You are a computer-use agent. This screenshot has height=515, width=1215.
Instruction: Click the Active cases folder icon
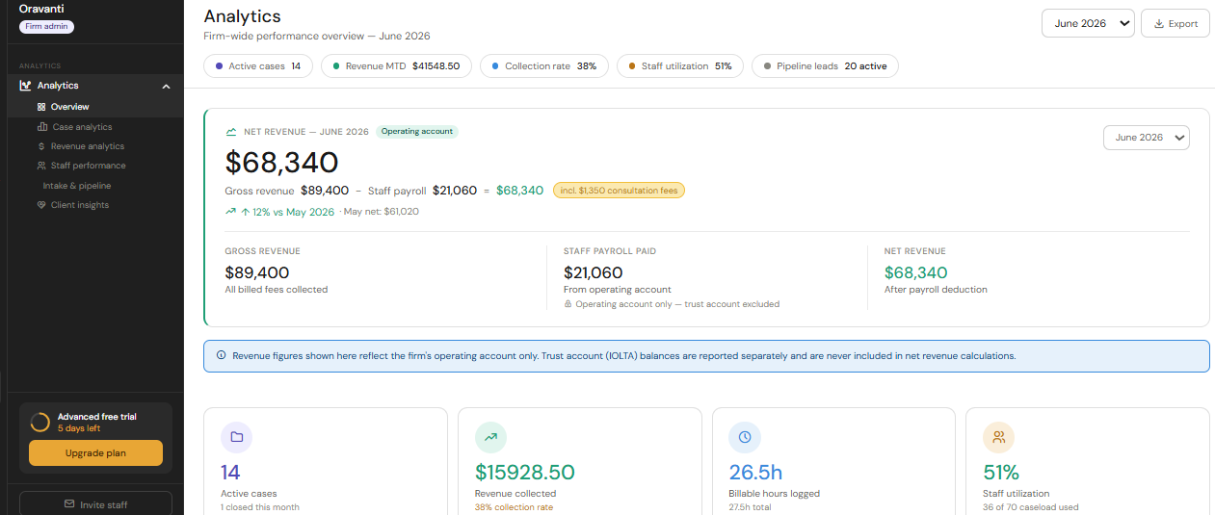(x=236, y=437)
